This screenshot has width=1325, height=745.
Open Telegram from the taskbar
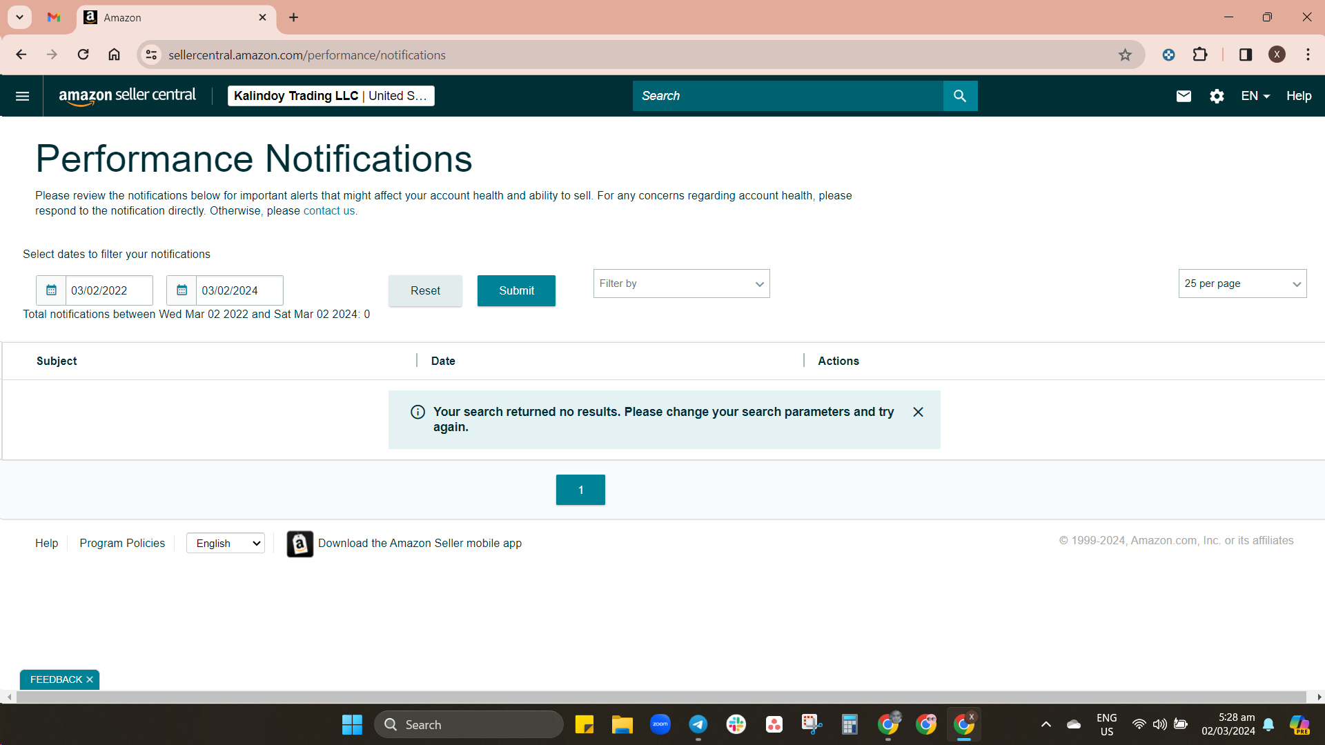click(698, 724)
